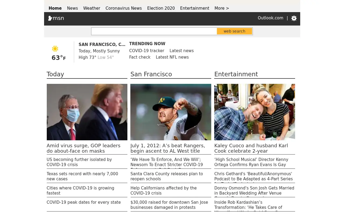The height and width of the screenshot is (215, 344).
Task: Open the masked politician news photo
Action: coord(87,112)
